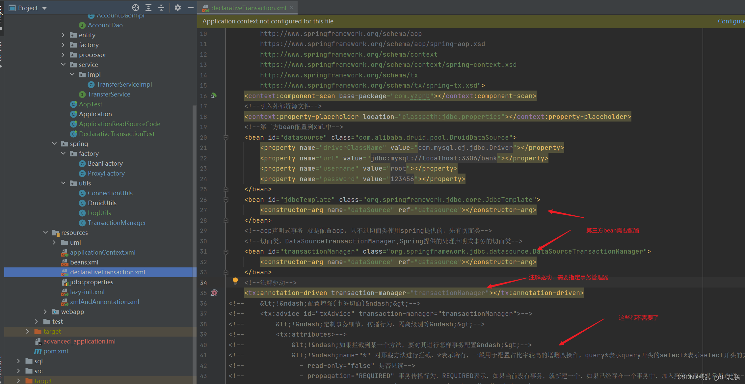Open pom.xml from the project tree

[x=56, y=351]
